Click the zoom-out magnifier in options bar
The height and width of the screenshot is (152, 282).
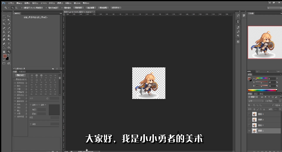click(x=16, y=8)
